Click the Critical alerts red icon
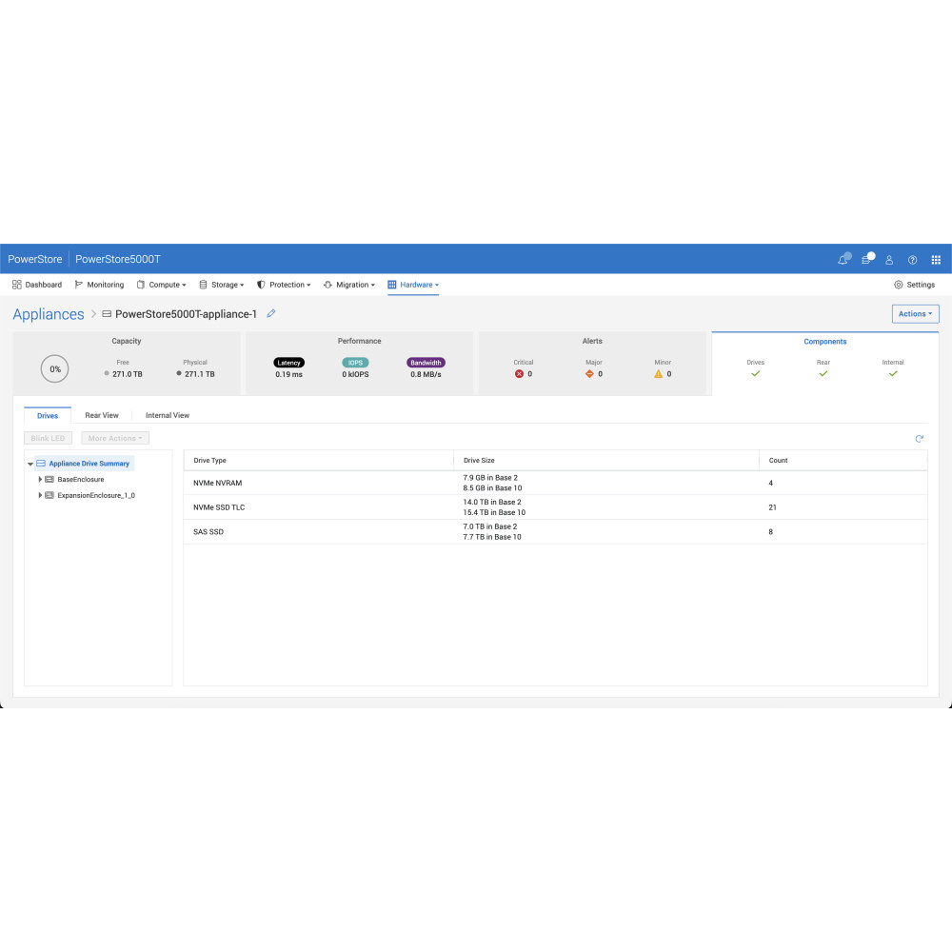This screenshot has width=952, height=952. (519, 374)
